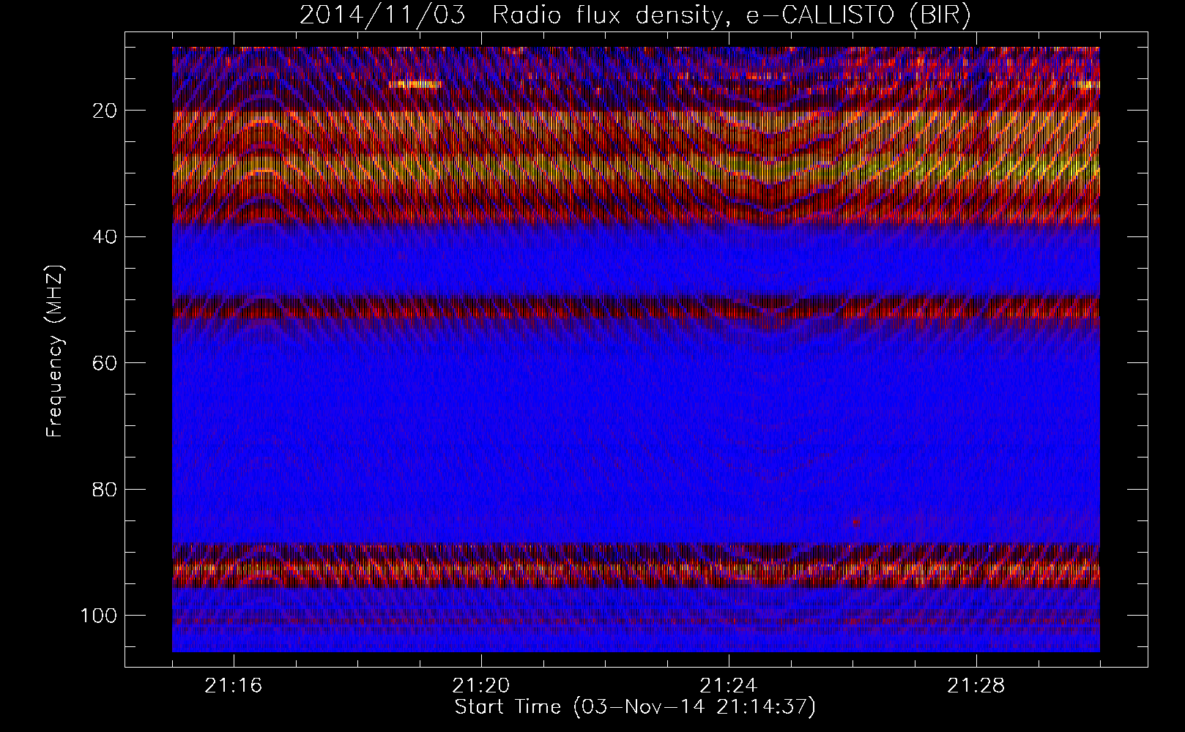Click the 'Frequency (MHZ)' axis label
This screenshot has width=1185, height=732.
pos(56,351)
